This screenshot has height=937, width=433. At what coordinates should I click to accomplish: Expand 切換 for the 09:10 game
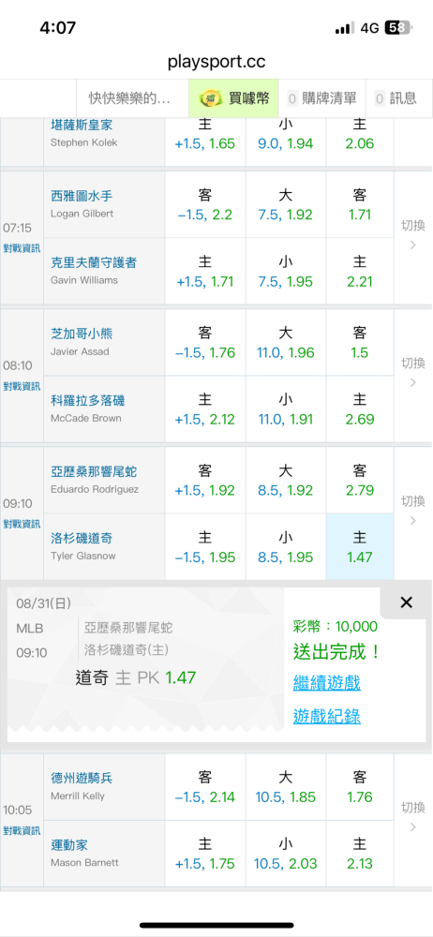point(412,510)
